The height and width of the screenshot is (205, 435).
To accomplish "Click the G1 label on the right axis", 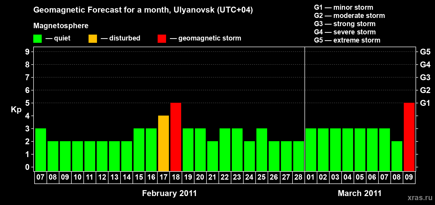I will pyautogui.click(x=425, y=103).
